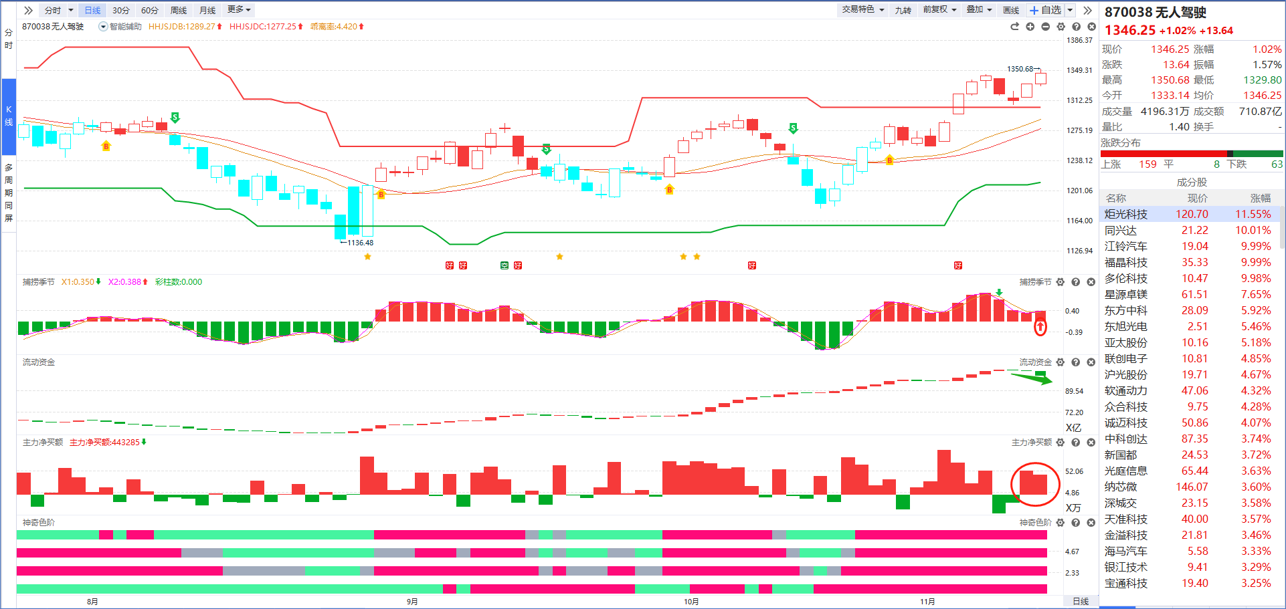1286x609 pixels.
Task: Select the 60分 period
Action: 150,10
